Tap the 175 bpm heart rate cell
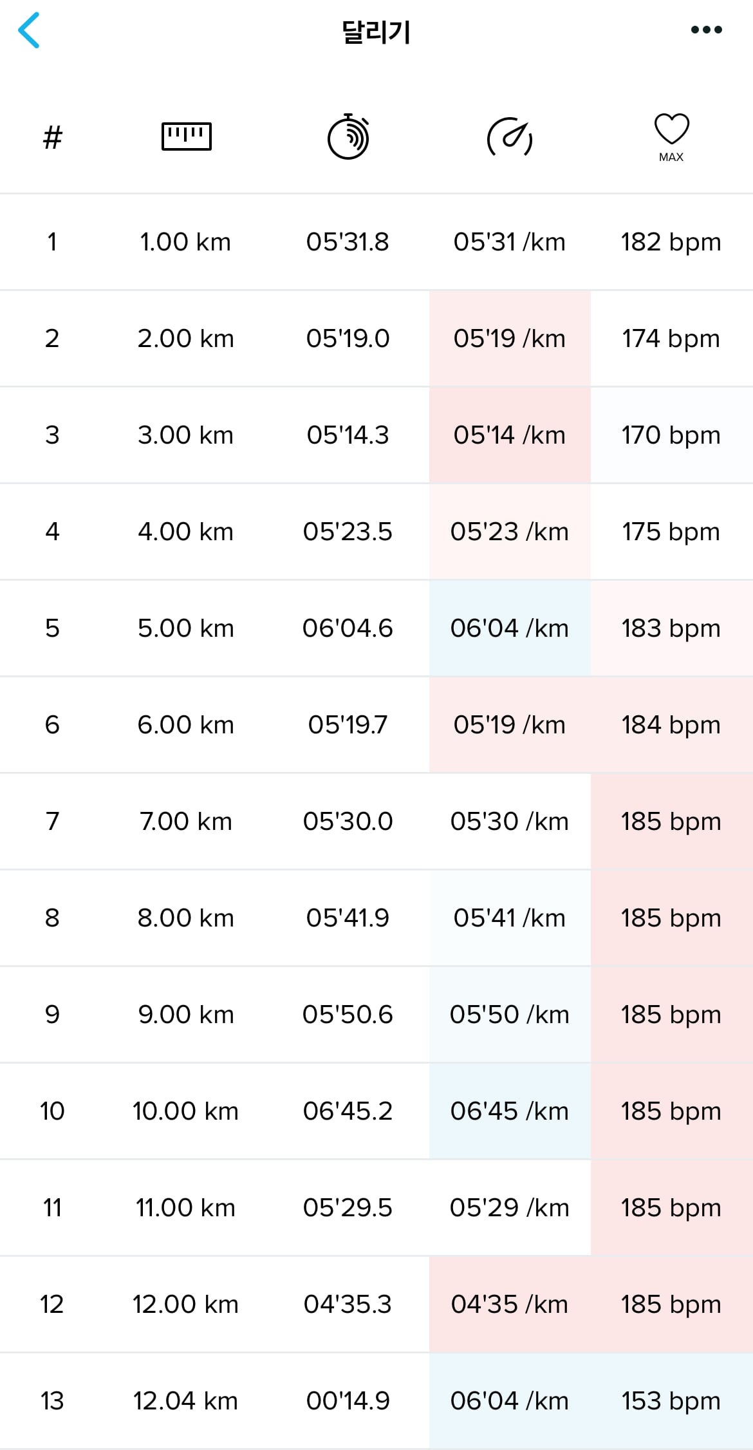This screenshot has height=1450, width=753. pos(671,532)
